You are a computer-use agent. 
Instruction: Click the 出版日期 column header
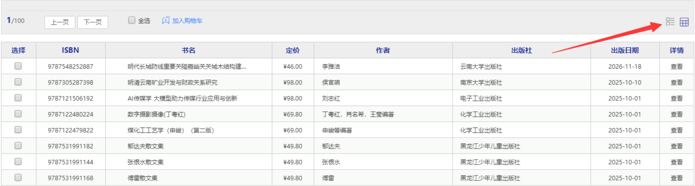click(x=625, y=50)
